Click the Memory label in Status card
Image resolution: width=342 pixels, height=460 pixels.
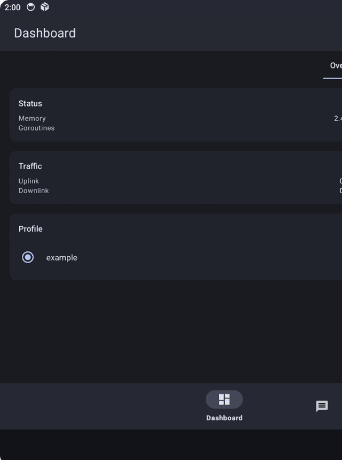click(x=32, y=118)
